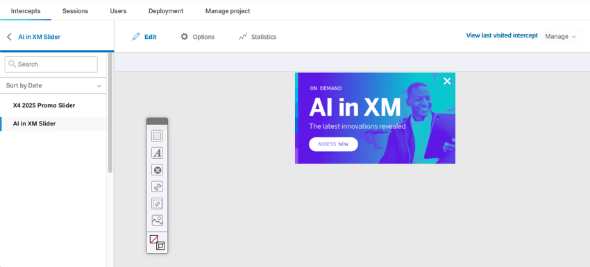Click the search magnifier icon
The height and width of the screenshot is (267, 590).
(x=12, y=64)
